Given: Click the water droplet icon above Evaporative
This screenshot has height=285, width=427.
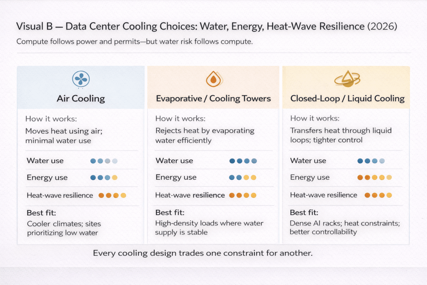Looking at the screenshot, I should [x=213, y=79].
